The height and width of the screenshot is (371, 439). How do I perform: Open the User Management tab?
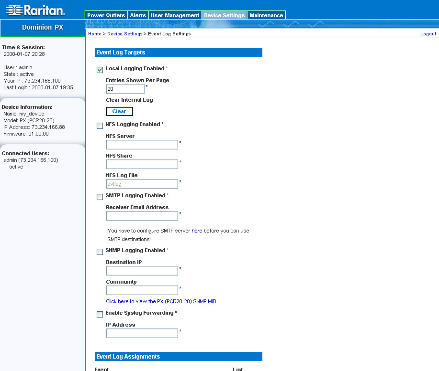click(175, 15)
